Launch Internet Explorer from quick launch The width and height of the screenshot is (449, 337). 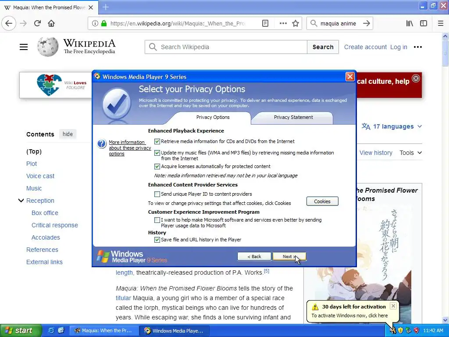point(51,330)
